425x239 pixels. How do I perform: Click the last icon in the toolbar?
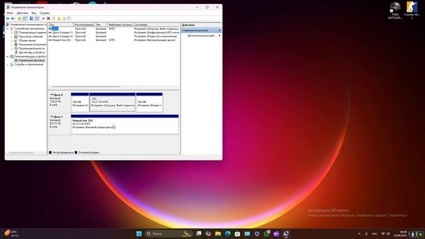point(69,19)
